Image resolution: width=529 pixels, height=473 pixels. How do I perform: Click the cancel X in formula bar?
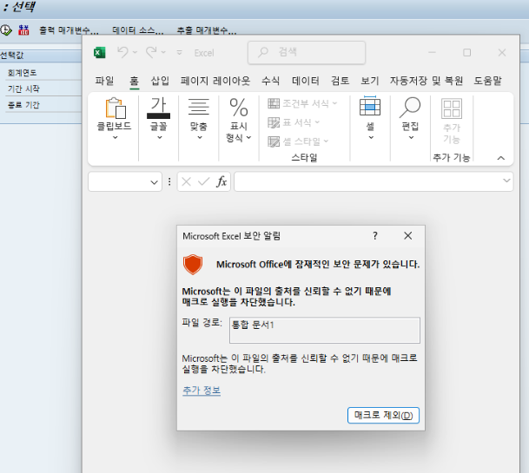coord(186,182)
